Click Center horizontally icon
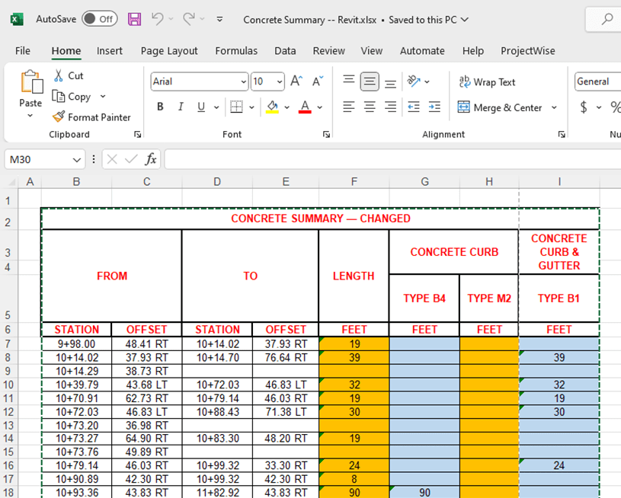The height and width of the screenshot is (498, 621). point(370,107)
